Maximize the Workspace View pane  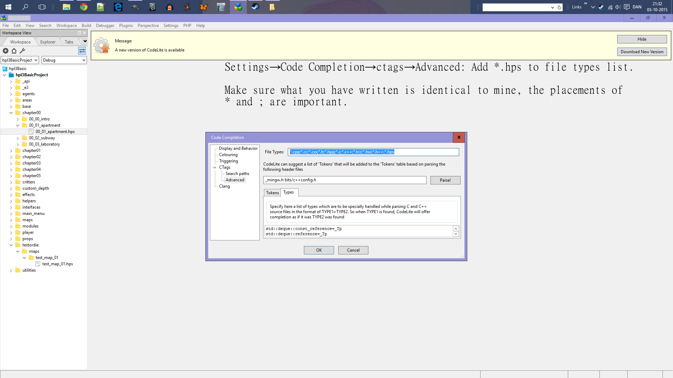[79, 33]
